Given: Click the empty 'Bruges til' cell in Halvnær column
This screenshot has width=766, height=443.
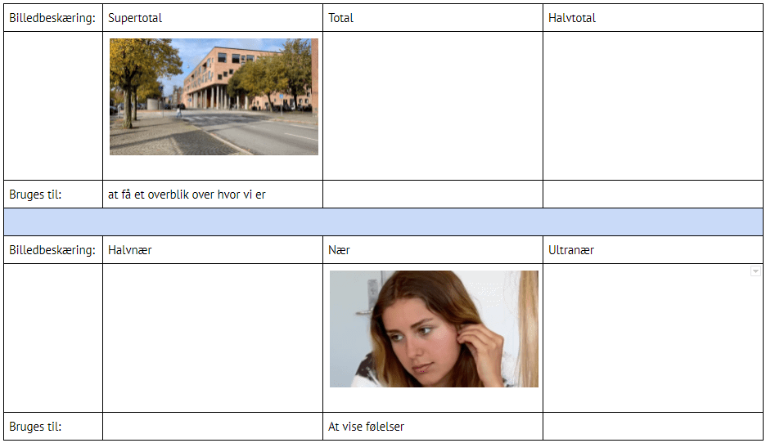Looking at the screenshot, I should 212,427.
